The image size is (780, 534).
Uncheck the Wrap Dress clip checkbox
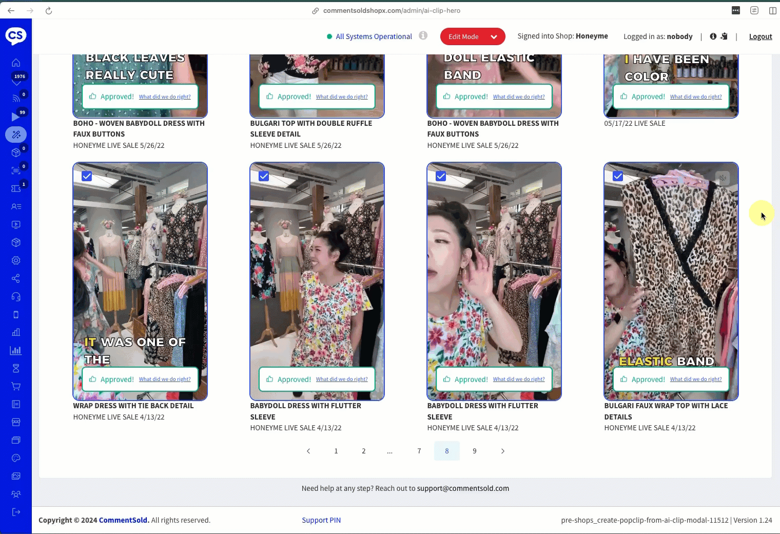point(87,176)
